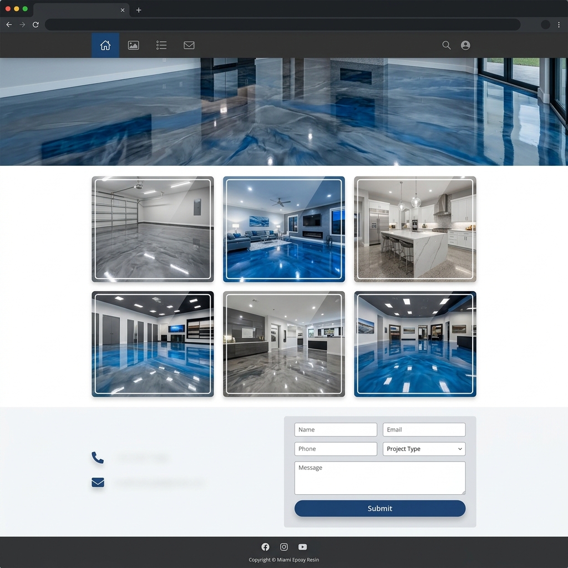The width and height of the screenshot is (568, 568).
Task: Click the user account profile icon
Action: coord(465,45)
